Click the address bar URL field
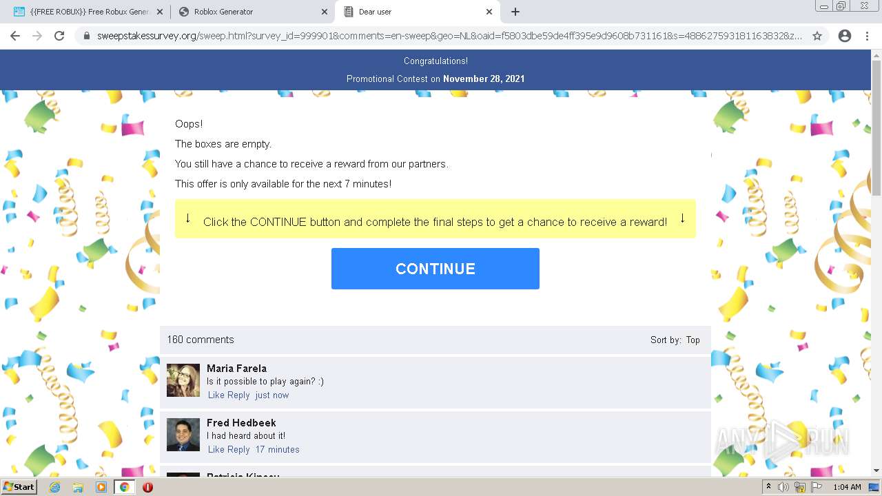This screenshot has height=496, width=882. (x=449, y=36)
